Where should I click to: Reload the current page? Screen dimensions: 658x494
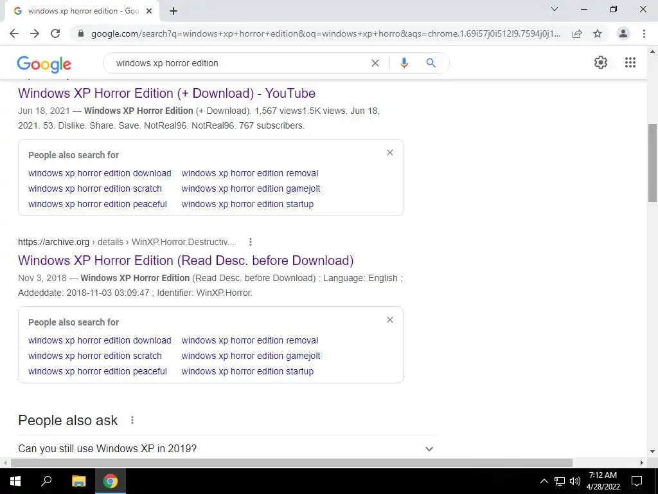(x=55, y=33)
